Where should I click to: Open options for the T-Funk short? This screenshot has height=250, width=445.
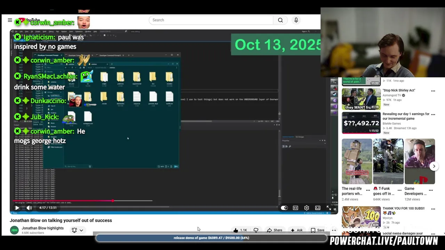(399, 190)
